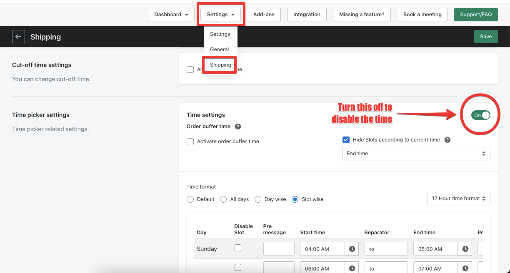The width and height of the screenshot is (510, 273).
Task: Click the help icon next to Hide Slots
Action: point(447,139)
